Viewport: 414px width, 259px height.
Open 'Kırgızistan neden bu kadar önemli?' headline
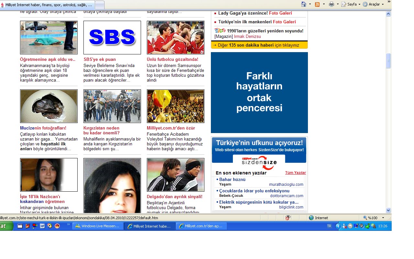pos(102,130)
